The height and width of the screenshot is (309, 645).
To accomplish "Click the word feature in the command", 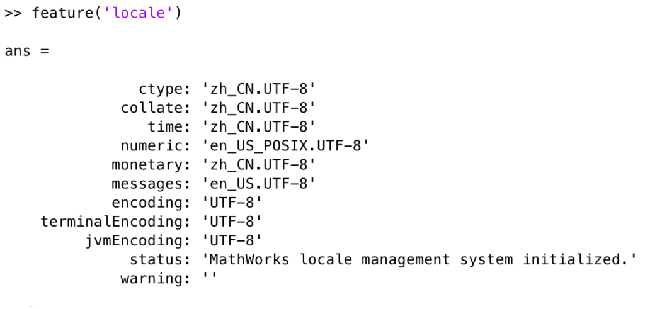I will point(60,13).
